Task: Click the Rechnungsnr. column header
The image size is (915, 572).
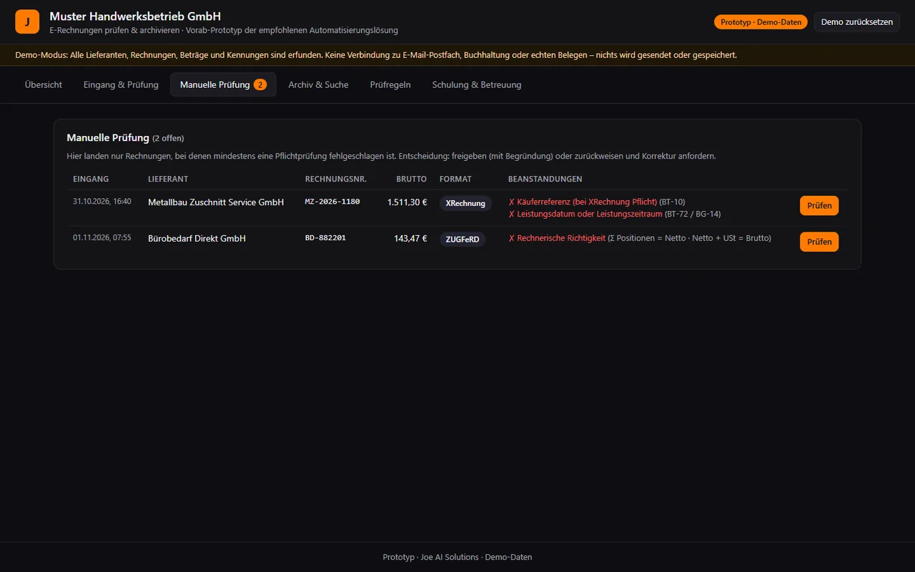Action: [x=336, y=179]
